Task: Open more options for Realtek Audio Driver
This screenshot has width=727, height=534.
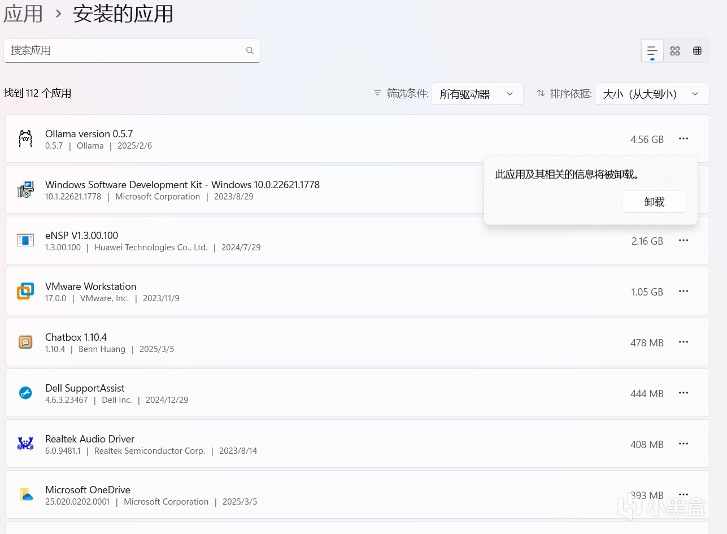Action: click(684, 444)
